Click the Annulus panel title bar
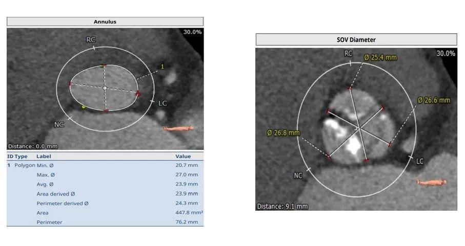The width and height of the screenshot is (465, 246). pos(105,21)
